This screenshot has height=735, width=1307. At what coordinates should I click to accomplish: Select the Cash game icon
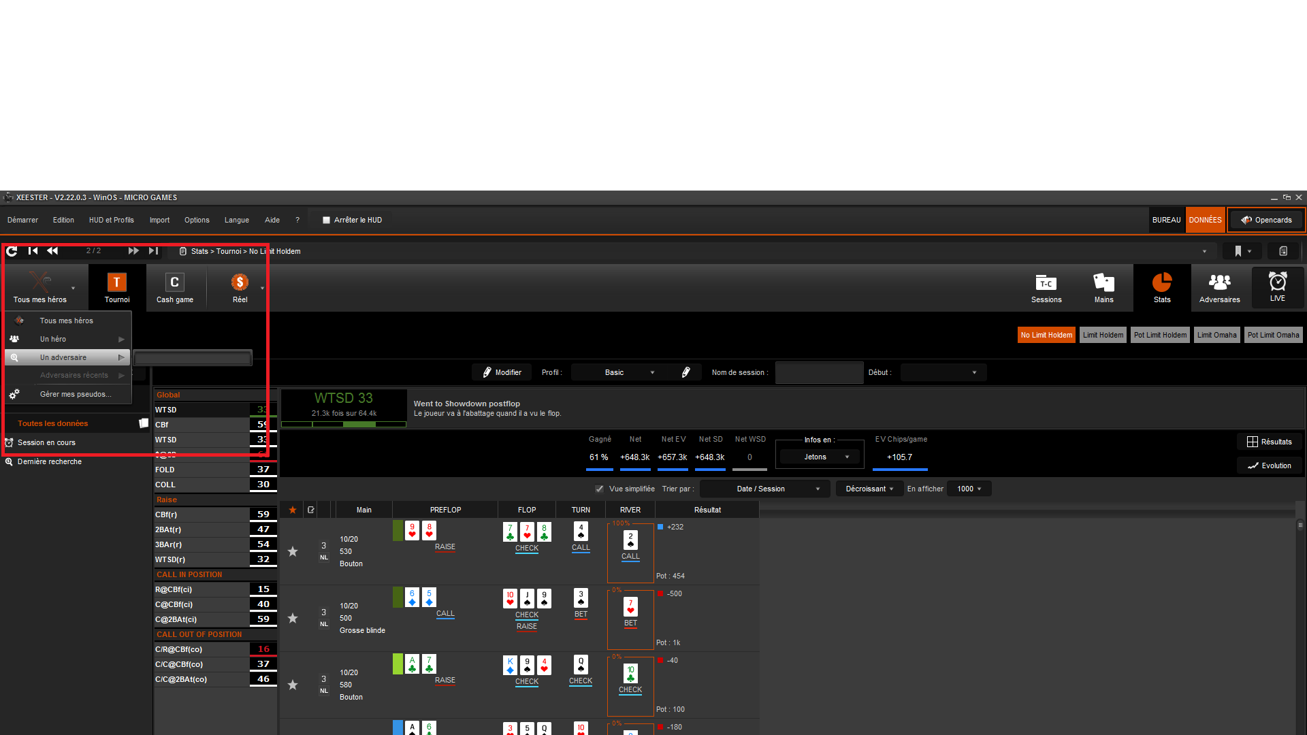(174, 282)
